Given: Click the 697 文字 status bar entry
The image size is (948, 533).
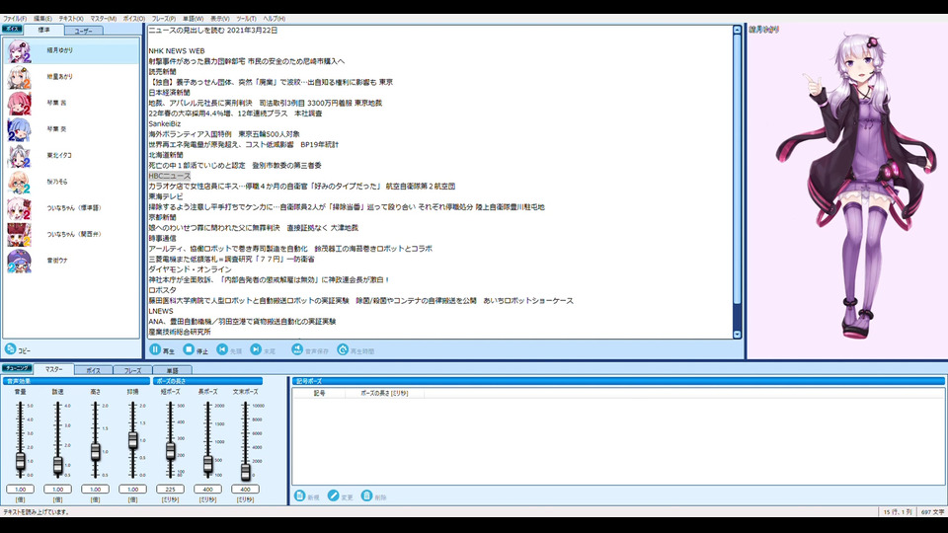Looking at the screenshot, I should pyautogui.click(x=932, y=512).
